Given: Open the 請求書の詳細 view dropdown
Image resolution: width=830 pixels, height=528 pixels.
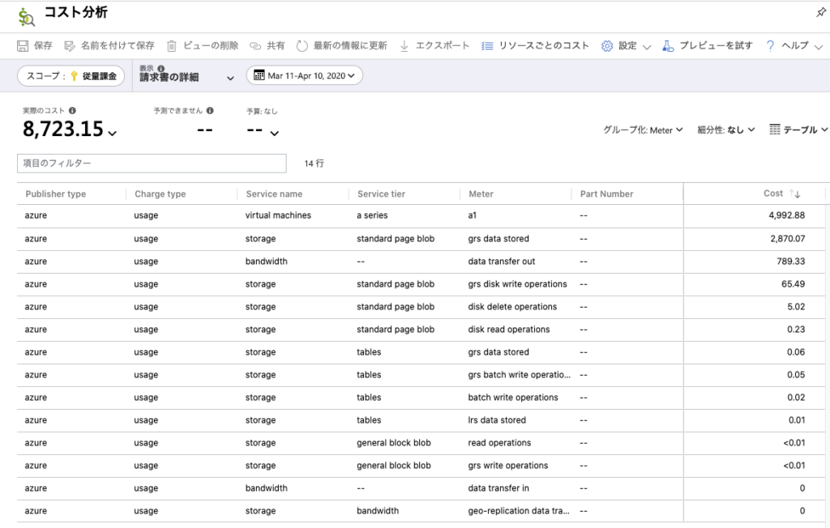Looking at the screenshot, I should 186,78.
